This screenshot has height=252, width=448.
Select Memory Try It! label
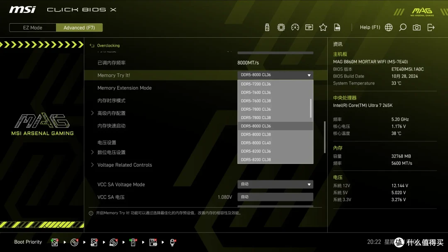[x=114, y=75]
